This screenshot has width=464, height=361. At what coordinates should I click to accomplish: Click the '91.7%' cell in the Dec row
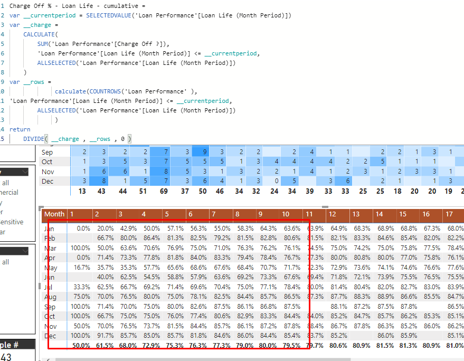click(106, 336)
